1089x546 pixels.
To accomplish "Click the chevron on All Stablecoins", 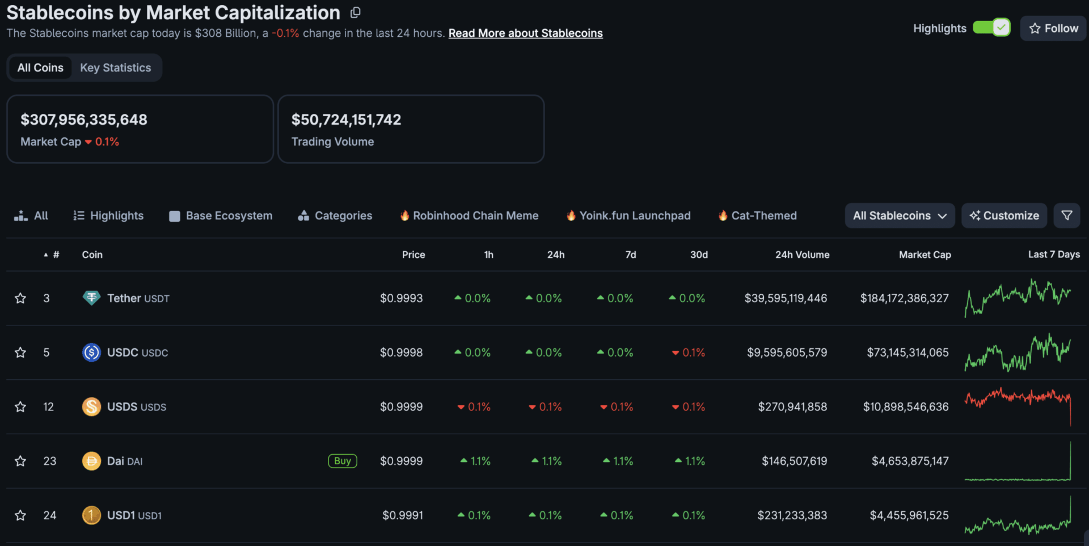I will point(942,216).
